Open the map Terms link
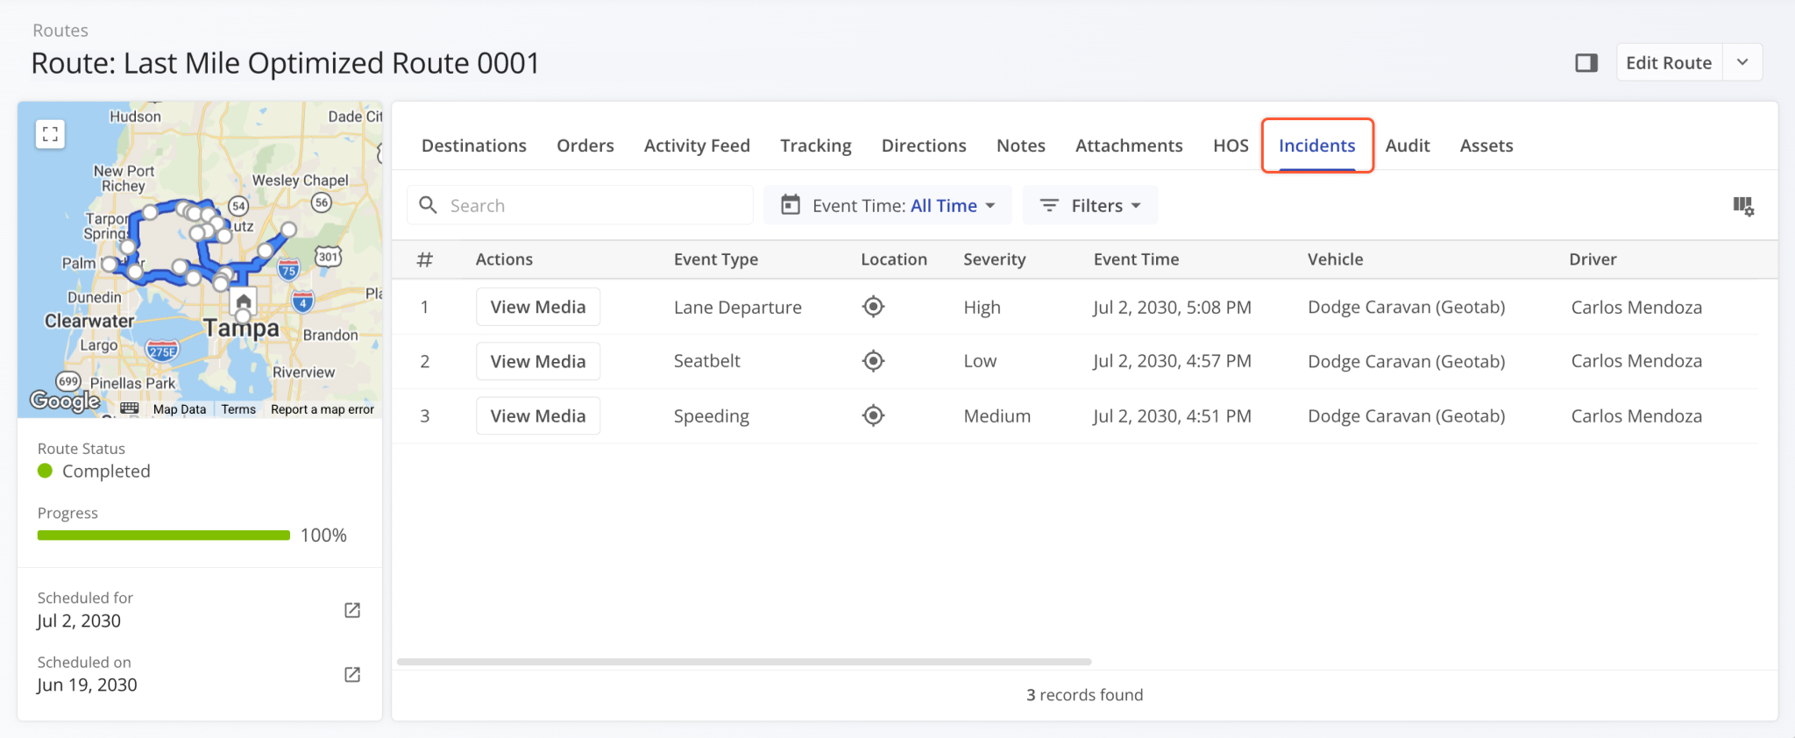The image size is (1795, 738). (238, 409)
